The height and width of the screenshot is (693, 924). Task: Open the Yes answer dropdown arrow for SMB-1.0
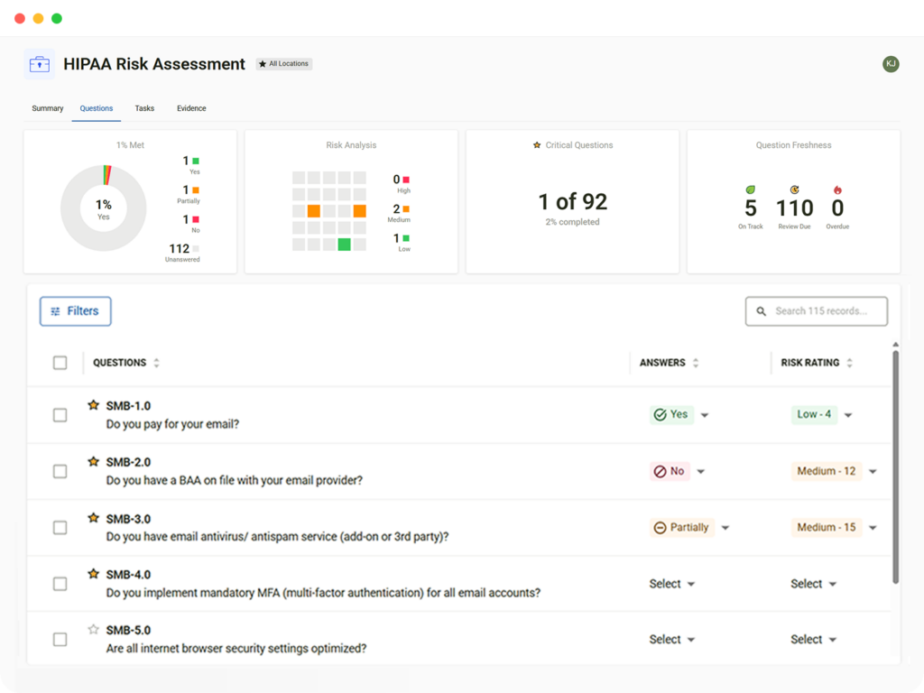[x=704, y=415]
